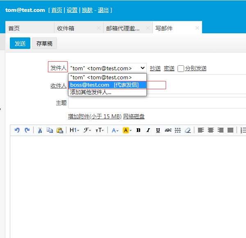Screen dimensions: 246x238
Task: Close the 写邮件 tab
Action: [197, 28]
